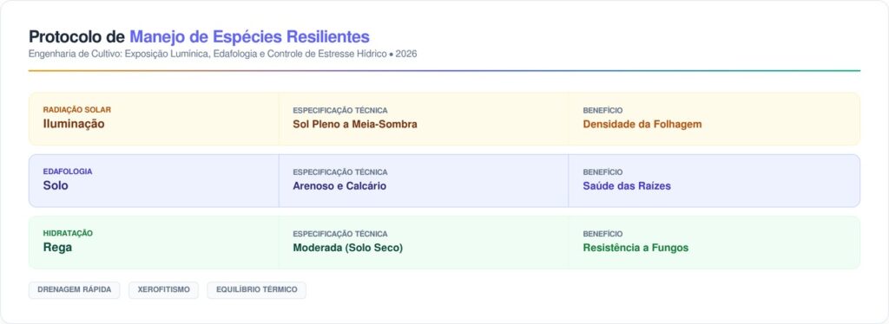The width and height of the screenshot is (889, 324).
Task: Click ESPECIFICAÇÃO TÉCNICA label in Rega row
Action: coord(340,234)
